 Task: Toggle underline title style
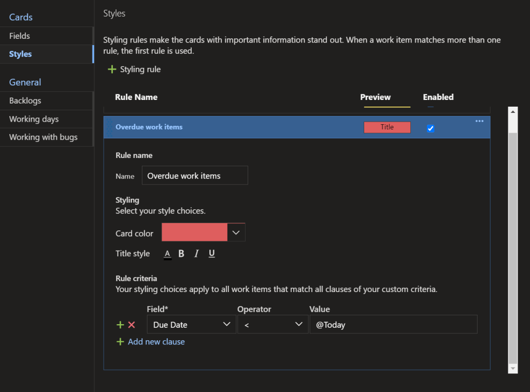pos(211,254)
